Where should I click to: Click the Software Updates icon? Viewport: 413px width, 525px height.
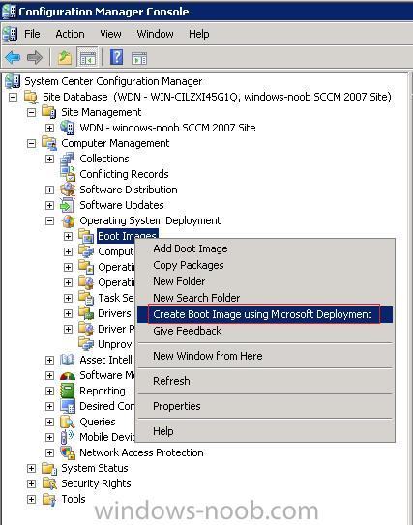(67, 205)
